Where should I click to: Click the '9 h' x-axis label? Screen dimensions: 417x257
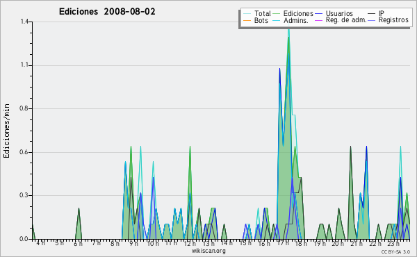point(133,243)
